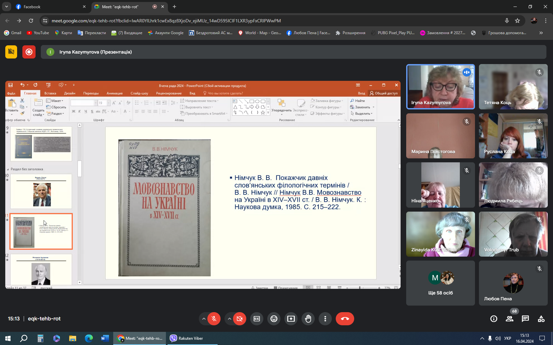This screenshot has height=345, width=553.
Task: Click the raise hand icon
Action: click(308, 319)
